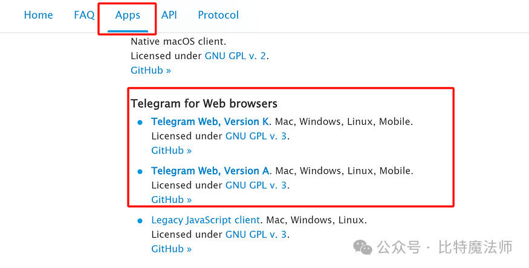Click bullet point beside Telegram Web Version K
The height and width of the screenshot is (268, 529).
coord(140,123)
